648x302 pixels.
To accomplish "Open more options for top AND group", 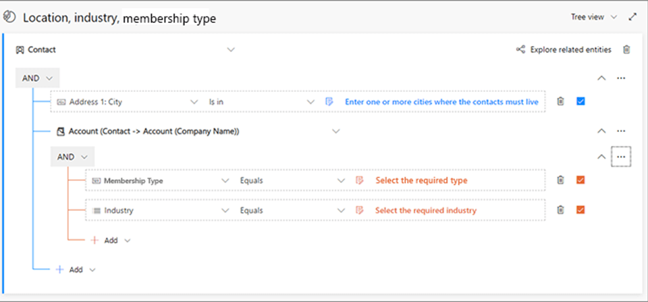I will click(x=621, y=78).
